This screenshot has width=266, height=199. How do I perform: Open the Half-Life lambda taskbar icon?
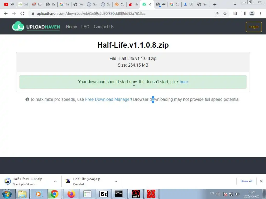click(151, 194)
